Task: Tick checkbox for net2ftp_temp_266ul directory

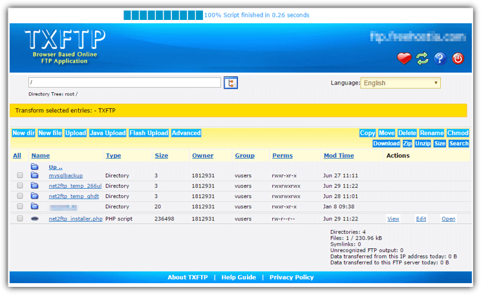Action: (x=20, y=186)
